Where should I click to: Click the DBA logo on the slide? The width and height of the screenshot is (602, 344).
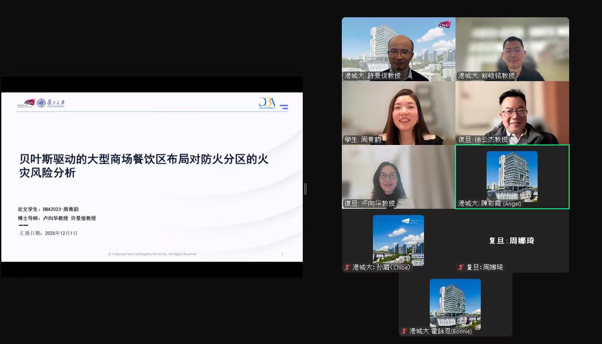267,103
